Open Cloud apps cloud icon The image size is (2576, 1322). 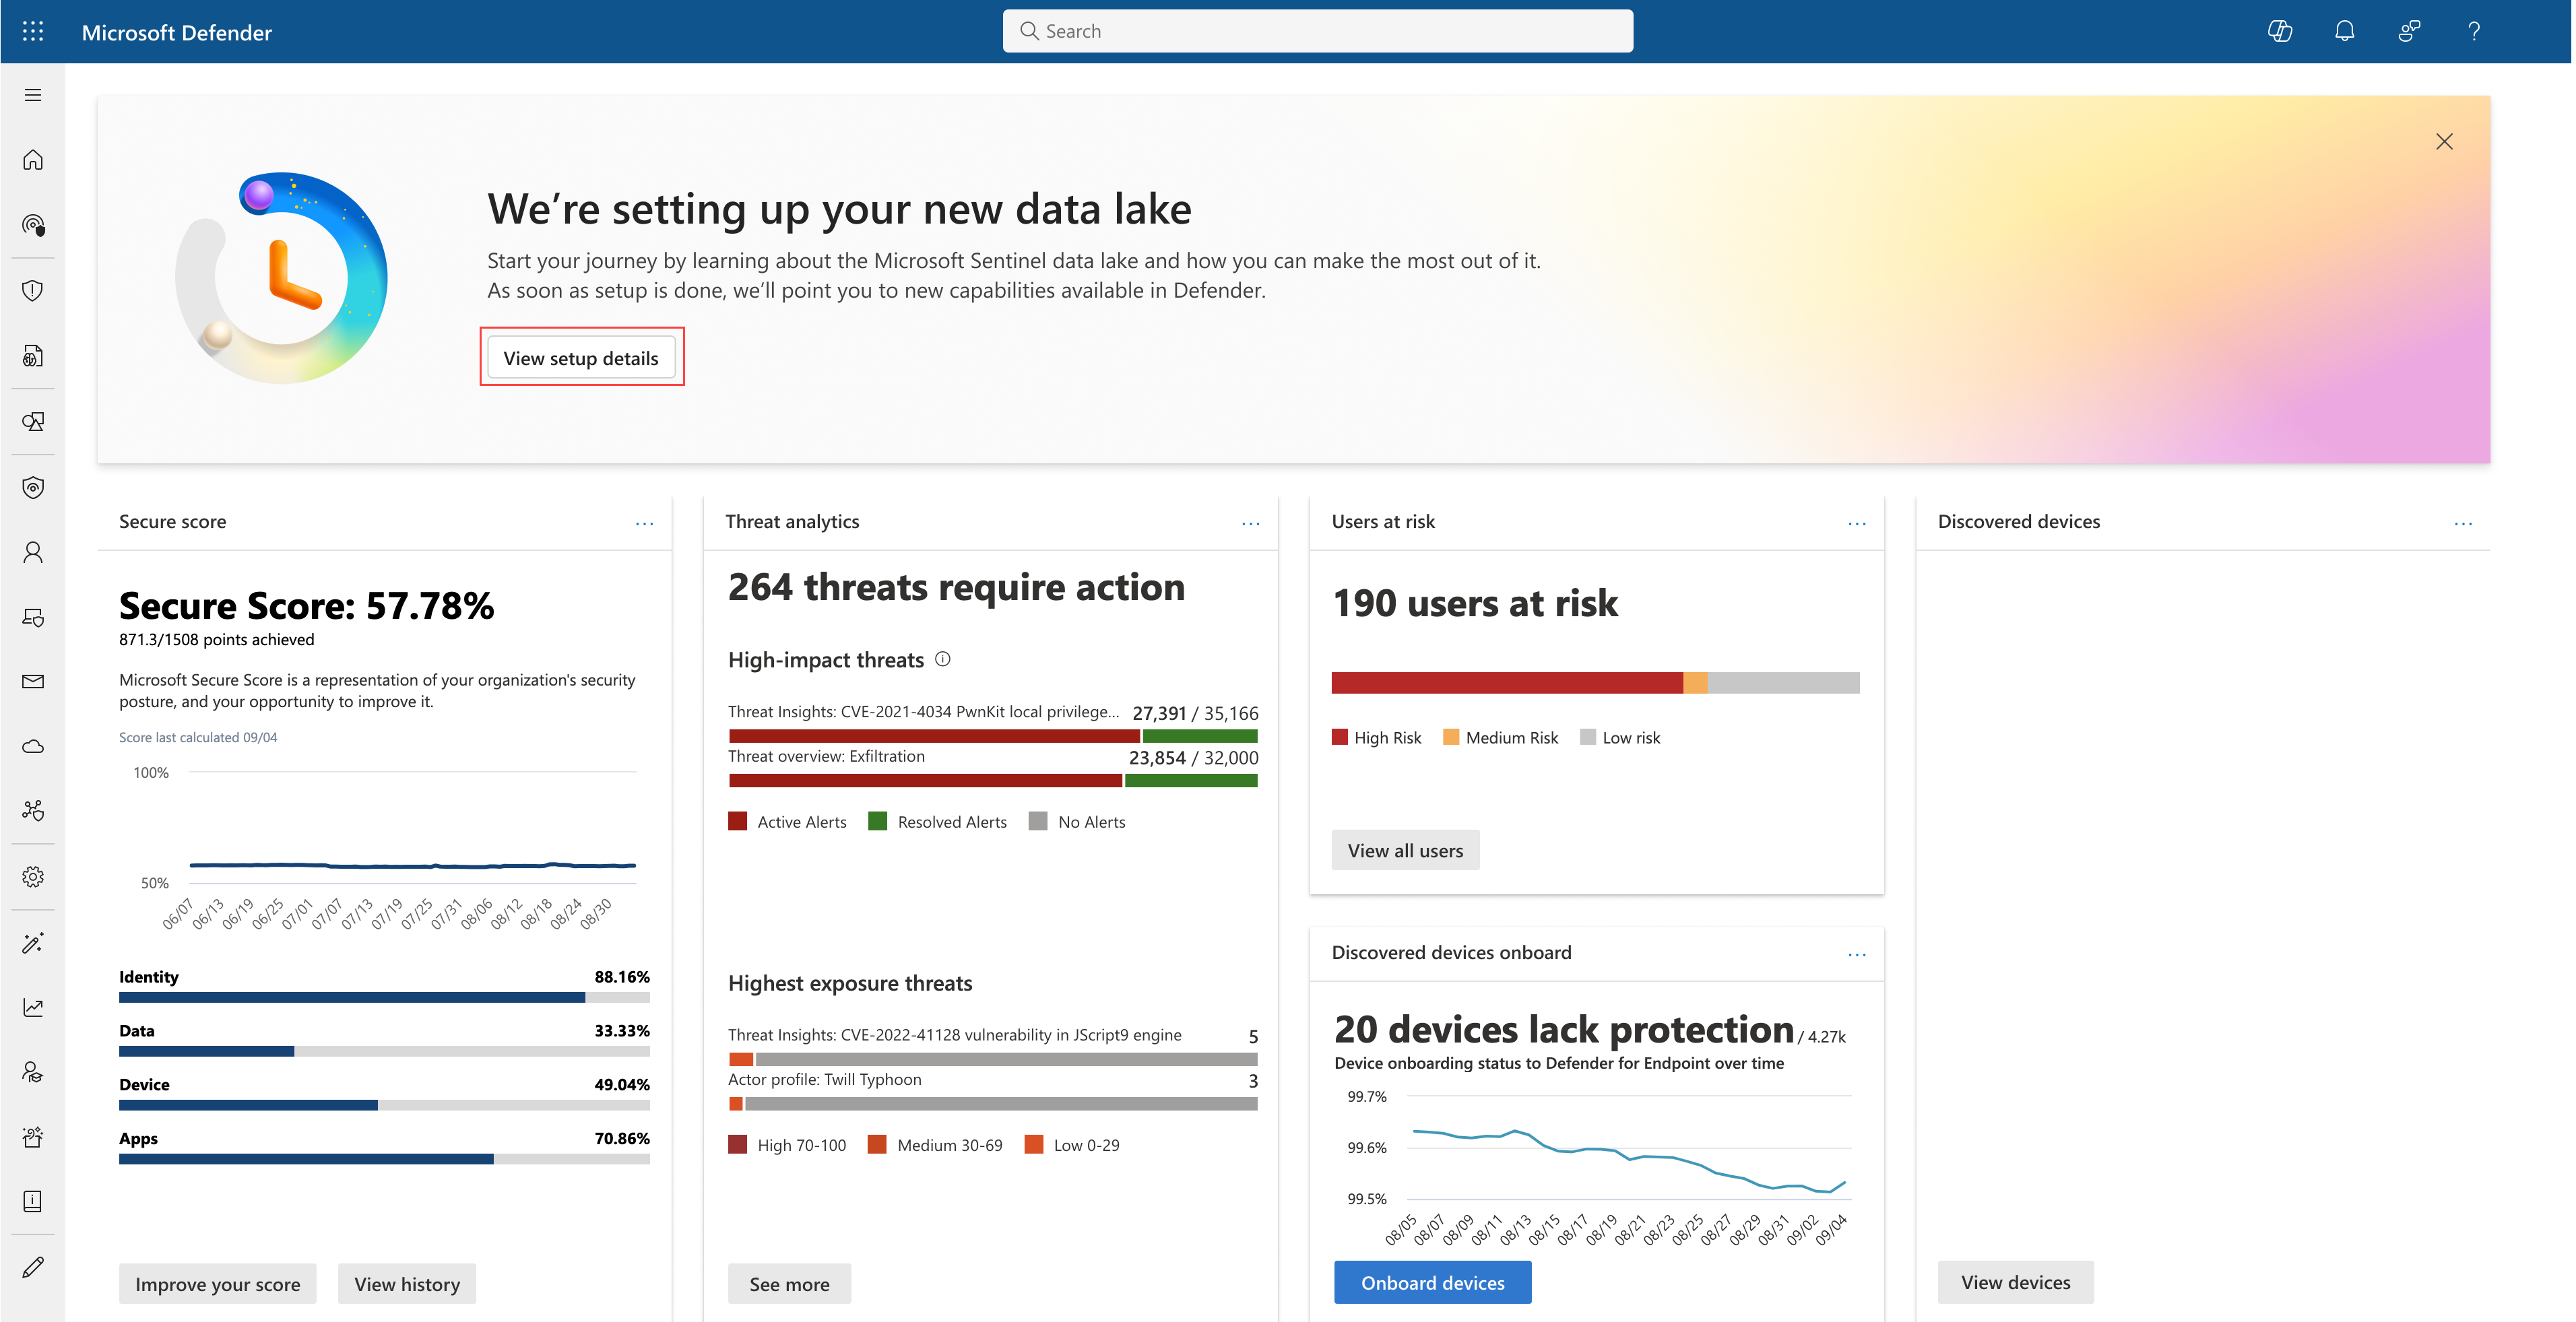[33, 746]
